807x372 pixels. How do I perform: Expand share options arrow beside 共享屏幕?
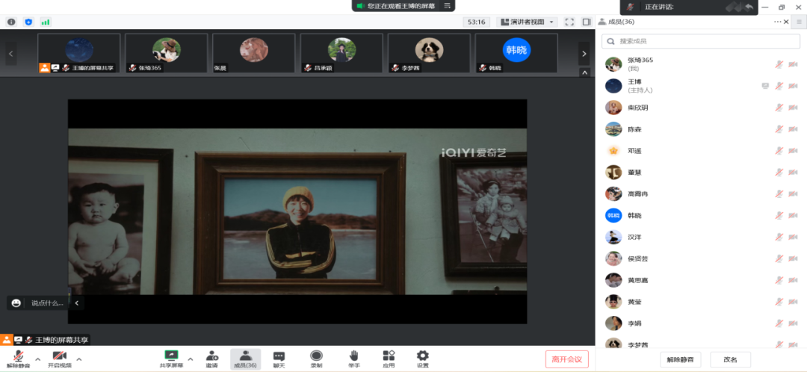[191, 359]
